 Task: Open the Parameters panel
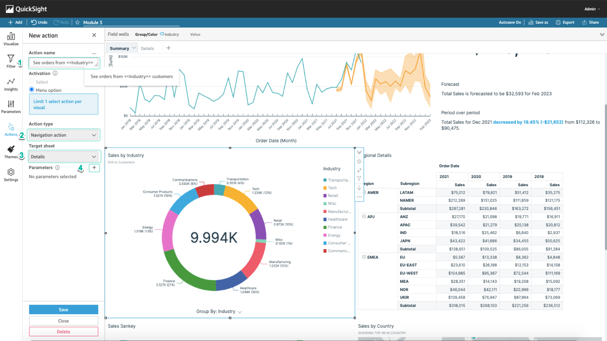tap(11, 107)
